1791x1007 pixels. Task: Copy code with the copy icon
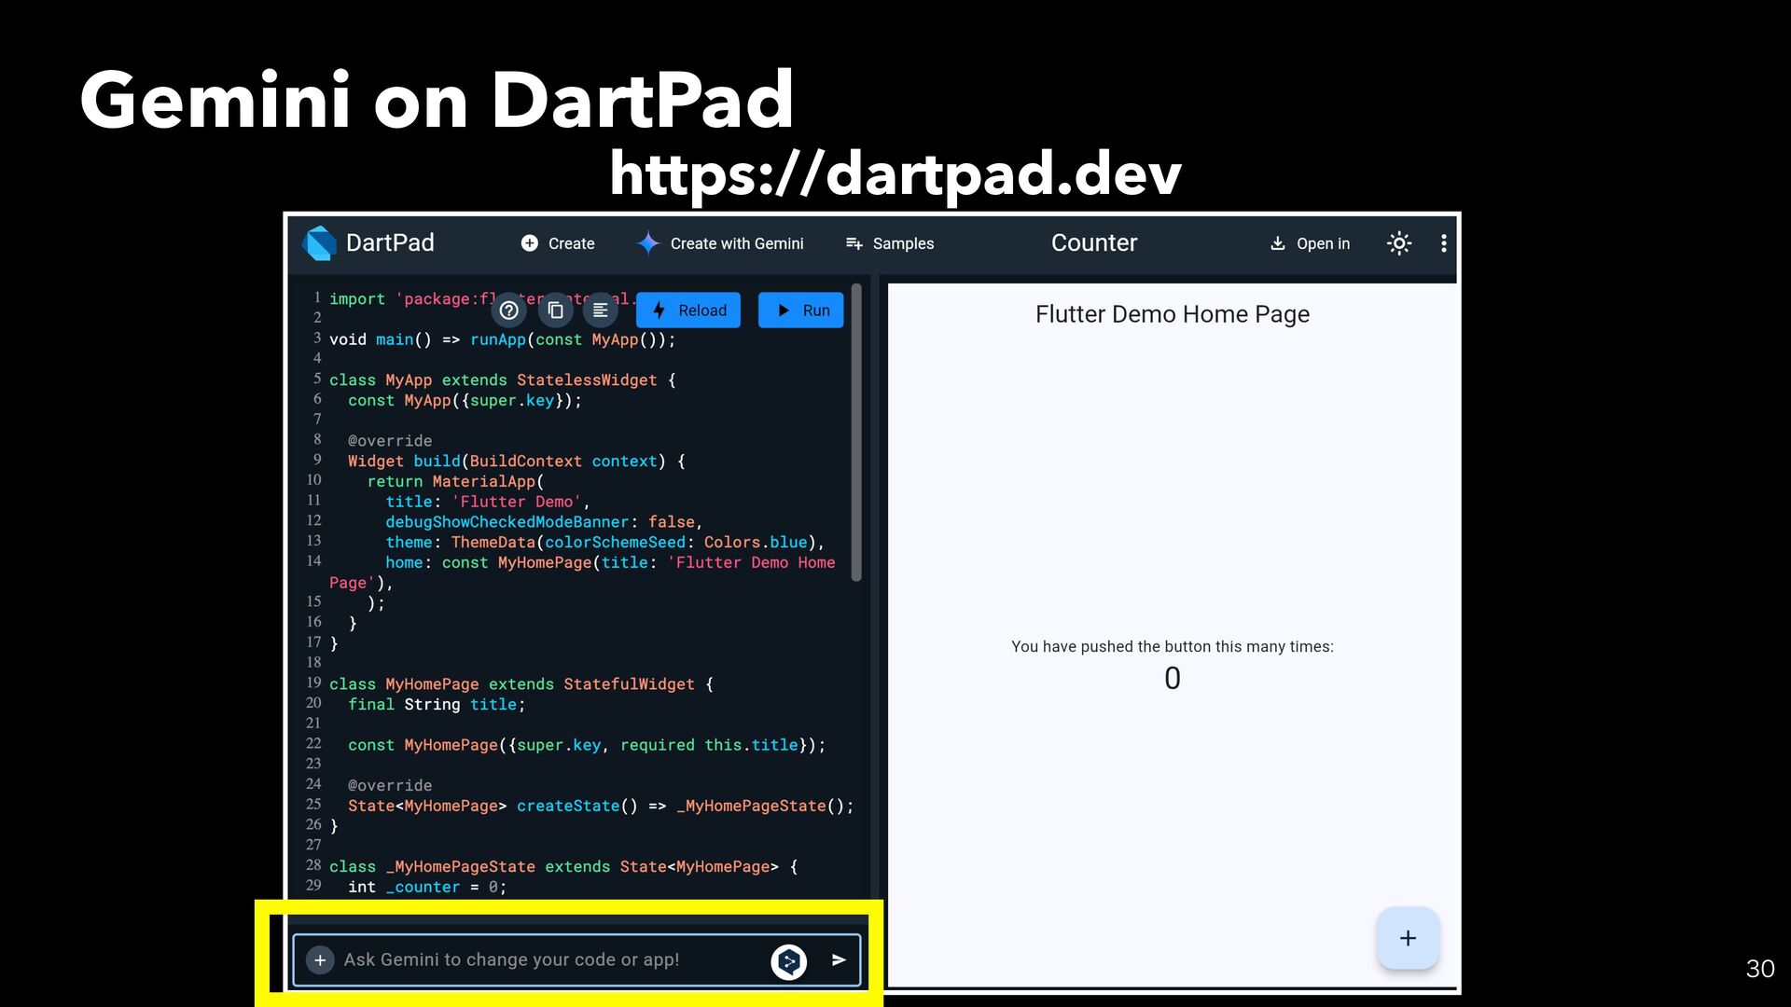tap(555, 310)
